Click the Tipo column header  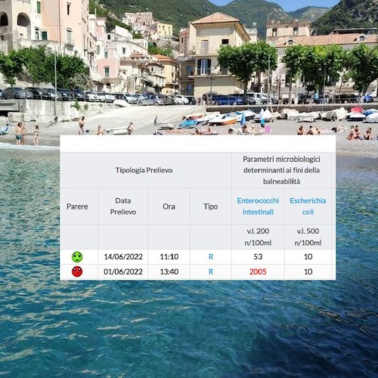[211, 206]
